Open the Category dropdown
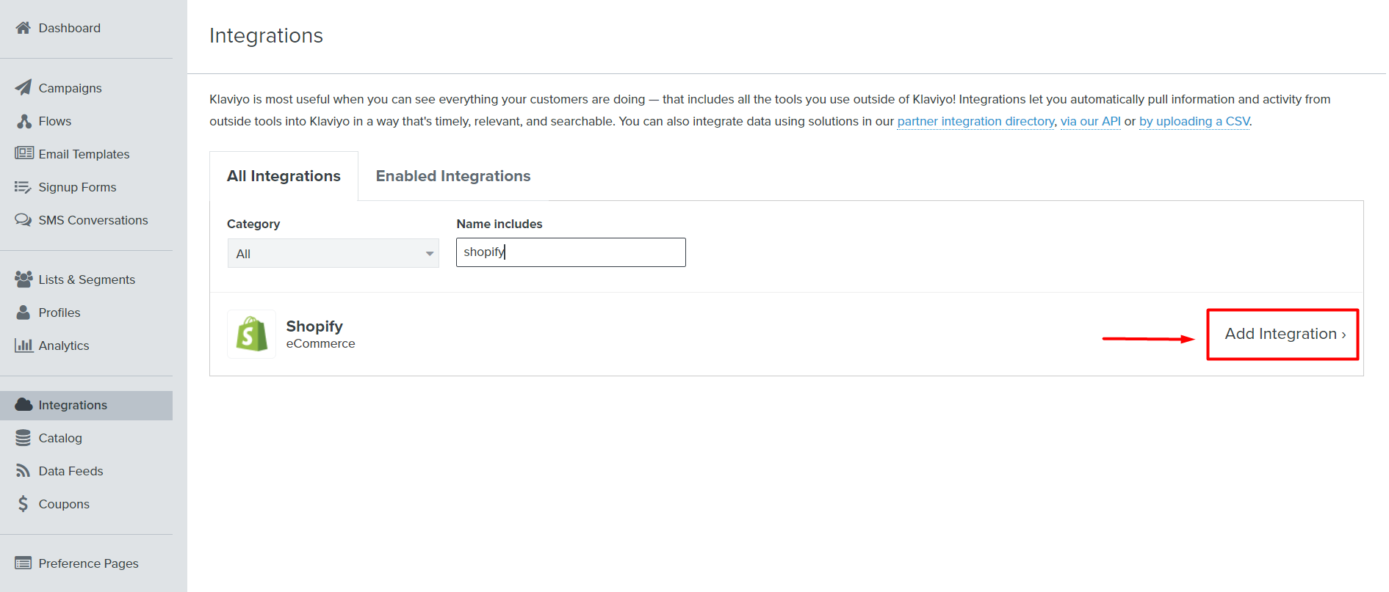Image resolution: width=1389 pixels, height=592 pixels. click(x=333, y=254)
